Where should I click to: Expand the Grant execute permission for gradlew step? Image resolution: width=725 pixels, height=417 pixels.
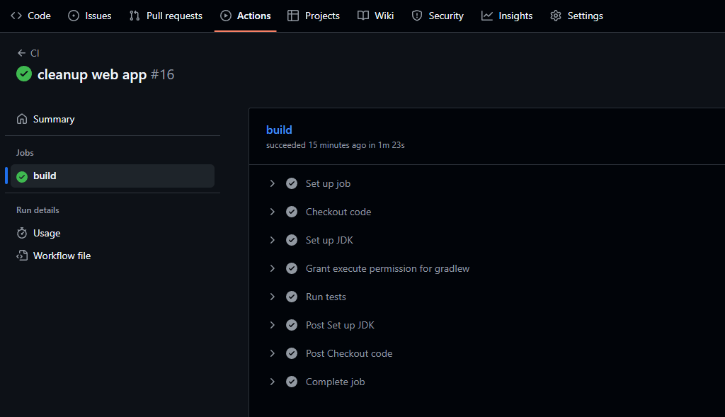point(272,268)
